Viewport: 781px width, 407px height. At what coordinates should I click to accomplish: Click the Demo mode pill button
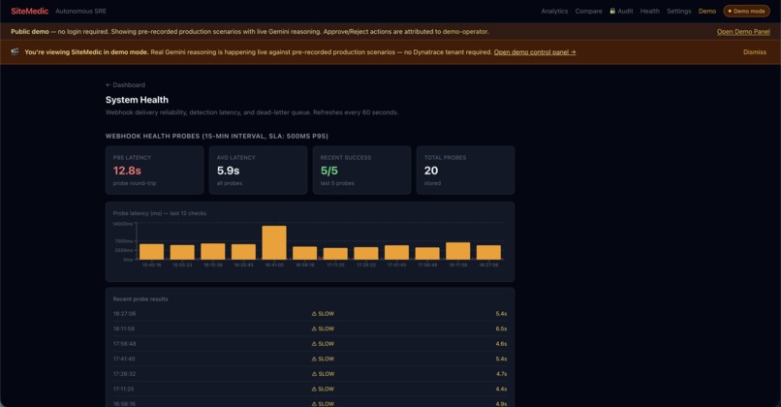click(746, 11)
